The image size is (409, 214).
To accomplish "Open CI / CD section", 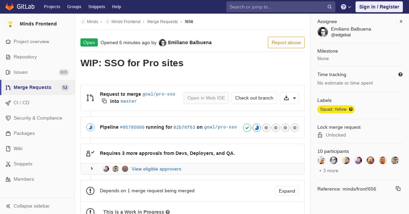I will (21, 103).
